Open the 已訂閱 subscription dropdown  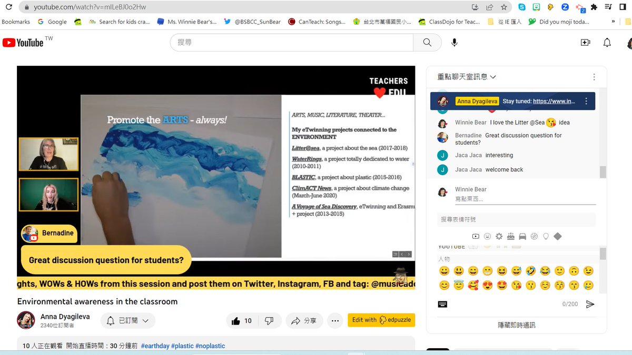128,320
